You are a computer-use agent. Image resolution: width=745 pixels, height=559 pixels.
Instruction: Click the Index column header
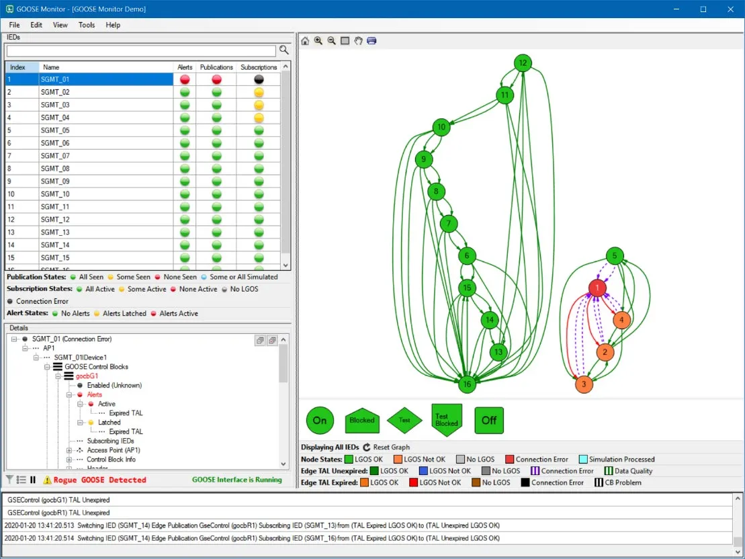(x=22, y=67)
